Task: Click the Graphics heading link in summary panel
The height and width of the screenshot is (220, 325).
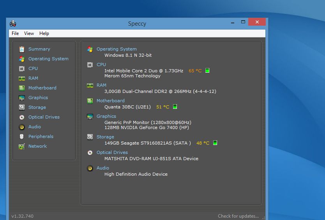Action: point(106,116)
